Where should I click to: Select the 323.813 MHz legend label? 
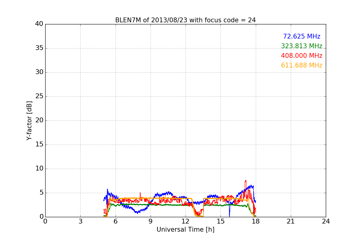302,46
